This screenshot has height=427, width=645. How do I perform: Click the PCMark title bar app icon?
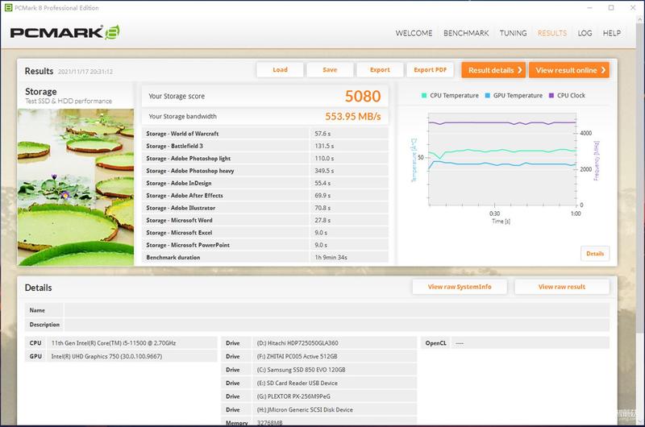[x=8, y=7]
